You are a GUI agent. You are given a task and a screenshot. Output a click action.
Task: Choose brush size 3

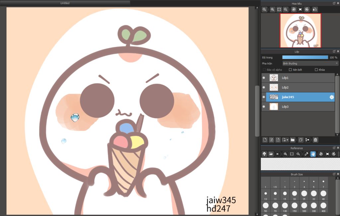click(x=295, y=183)
